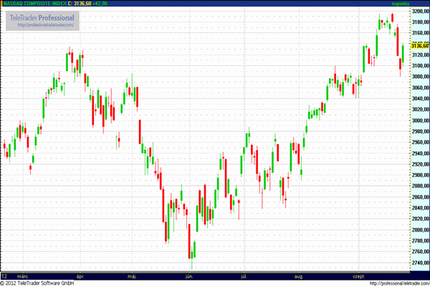
Task: Select the 'márc.' month on time axis
Action: pyautogui.click(x=23, y=276)
